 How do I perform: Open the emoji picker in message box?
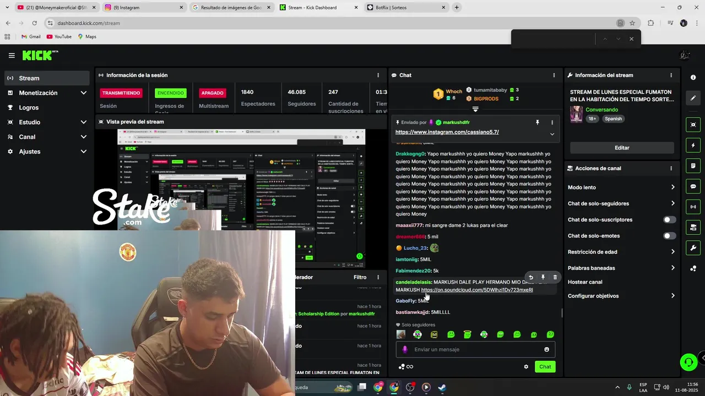546,349
